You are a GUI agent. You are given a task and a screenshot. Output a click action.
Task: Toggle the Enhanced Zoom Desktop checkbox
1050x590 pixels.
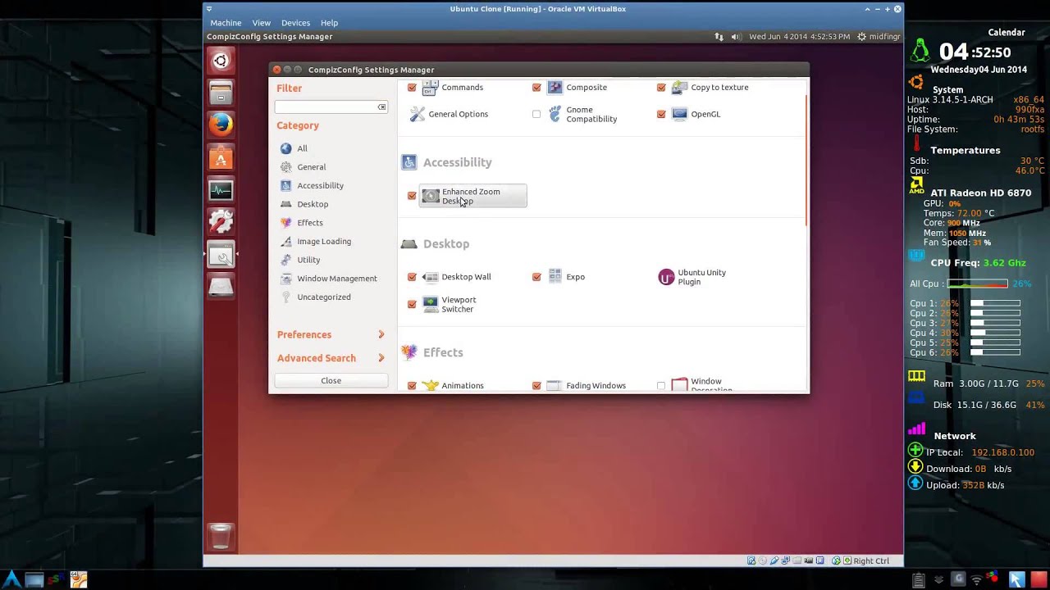(x=412, y=196)
